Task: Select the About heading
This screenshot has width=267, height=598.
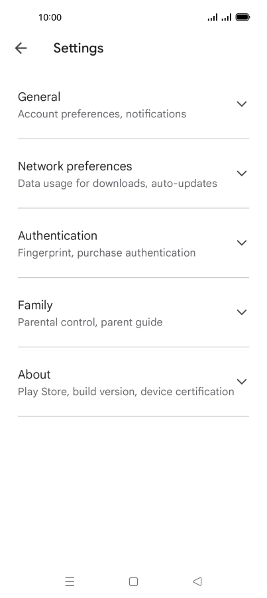Action: (x=34, y=375)
